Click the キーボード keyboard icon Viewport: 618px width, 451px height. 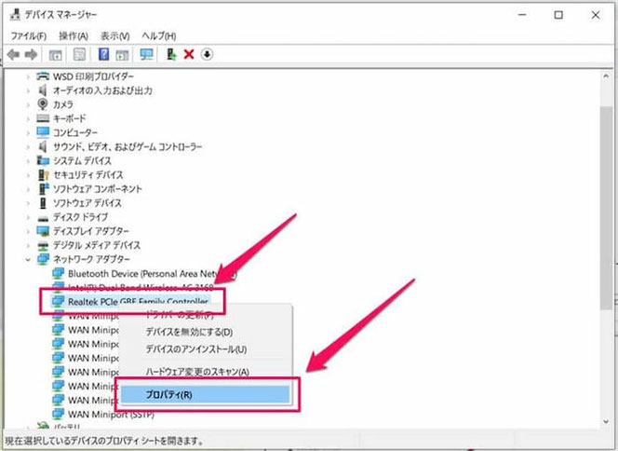(43, 118)
